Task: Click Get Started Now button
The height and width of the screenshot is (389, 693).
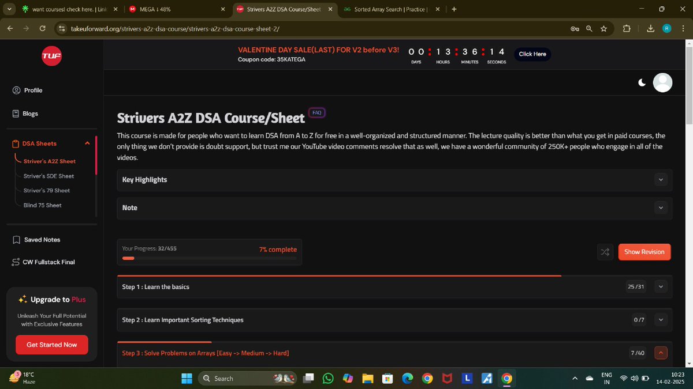Action: (52, 345)
